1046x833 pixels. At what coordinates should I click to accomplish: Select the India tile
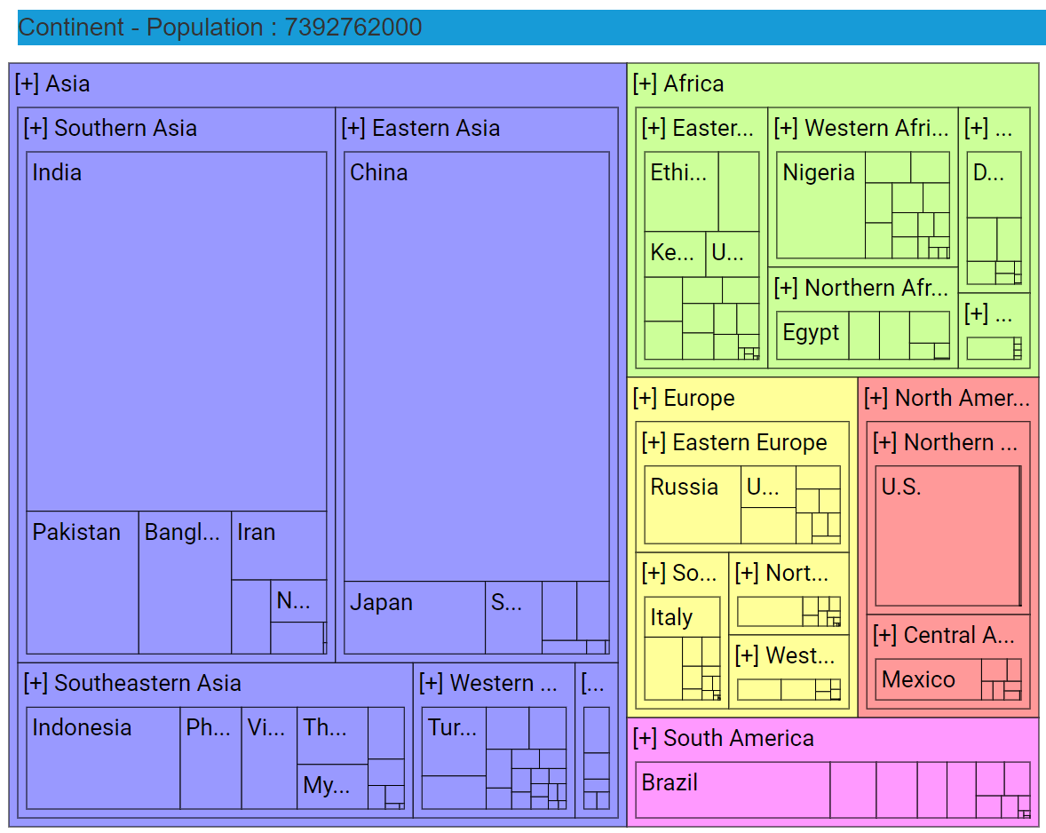click(x=176, y=331)
